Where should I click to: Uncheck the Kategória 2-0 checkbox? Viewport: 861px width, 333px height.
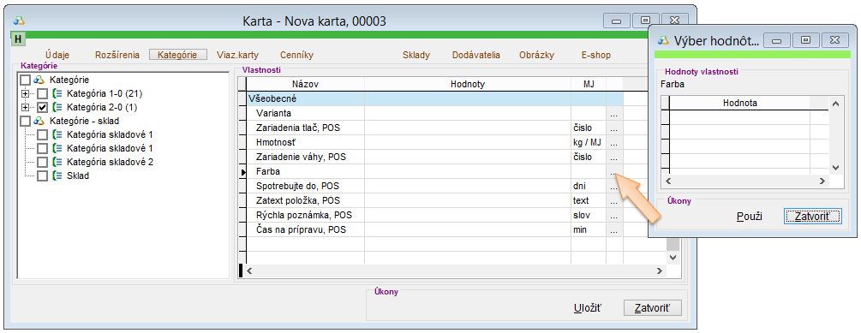(x=42, y=108)
